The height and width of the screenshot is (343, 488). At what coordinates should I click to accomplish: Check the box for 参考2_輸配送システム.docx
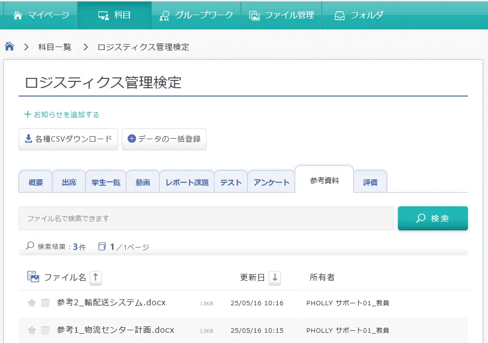pyautogui.click(x=46, y=303)
